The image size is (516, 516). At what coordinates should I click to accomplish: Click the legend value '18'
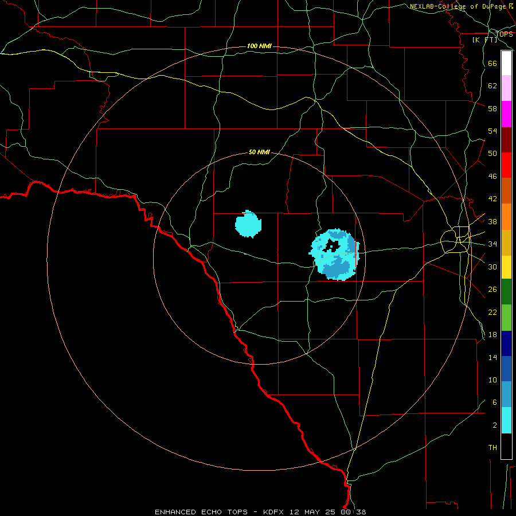(492, 335)
